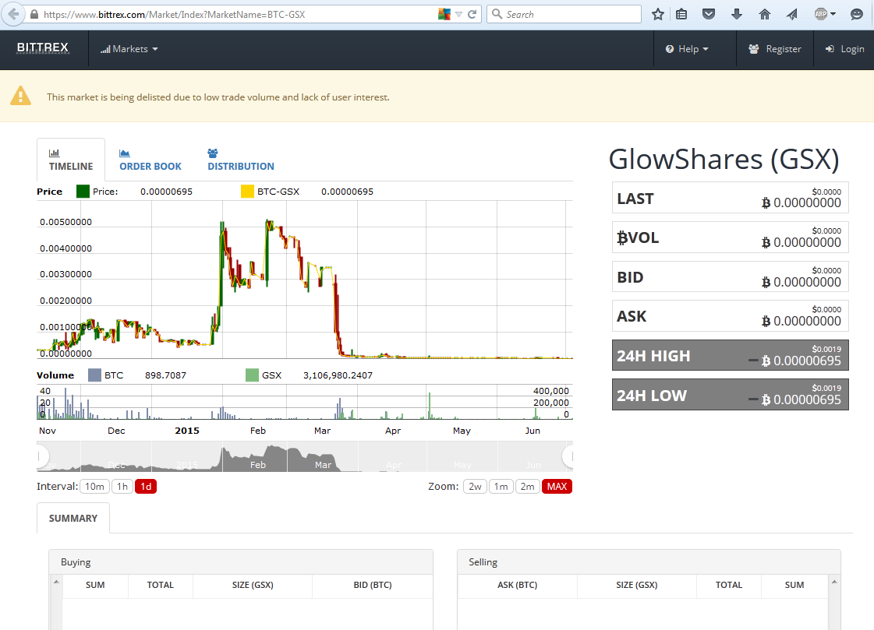Click the browser Search input field

[564, 15]
